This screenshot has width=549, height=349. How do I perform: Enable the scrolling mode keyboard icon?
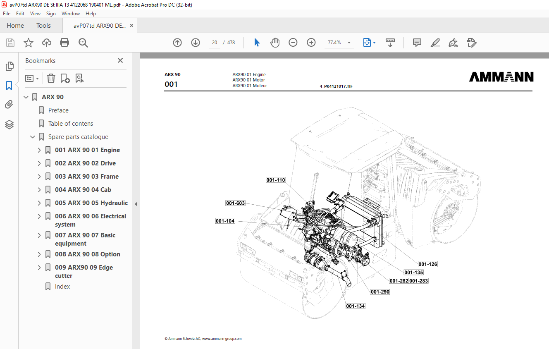[x=390, y=43]
